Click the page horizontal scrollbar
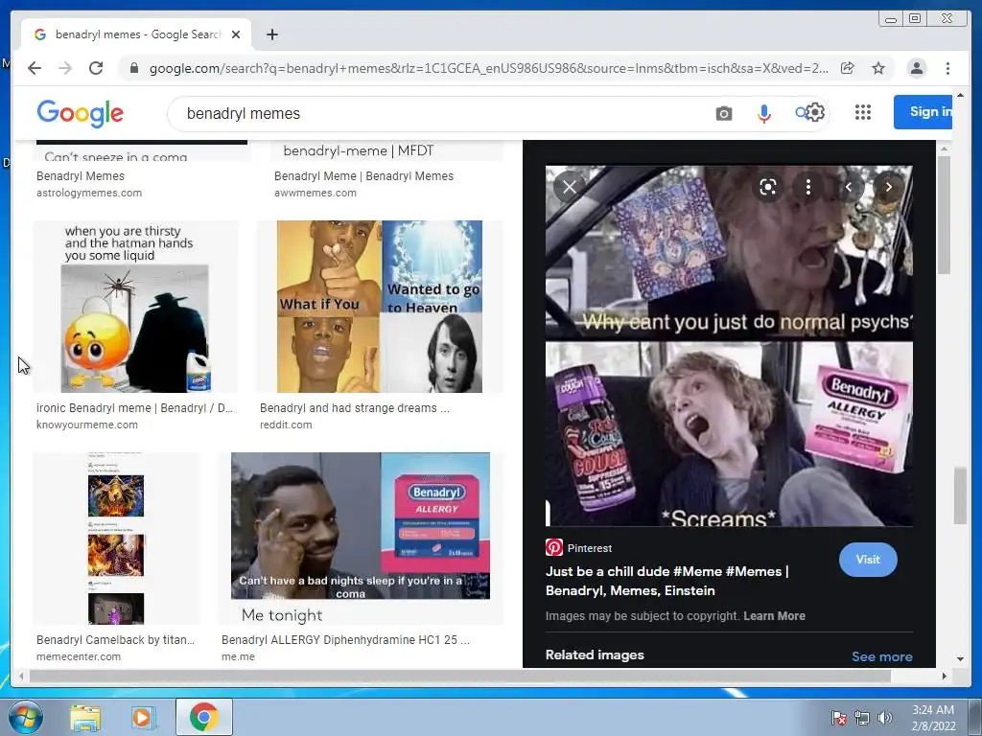This screenshot has height=736, width=982. [459, 676]
